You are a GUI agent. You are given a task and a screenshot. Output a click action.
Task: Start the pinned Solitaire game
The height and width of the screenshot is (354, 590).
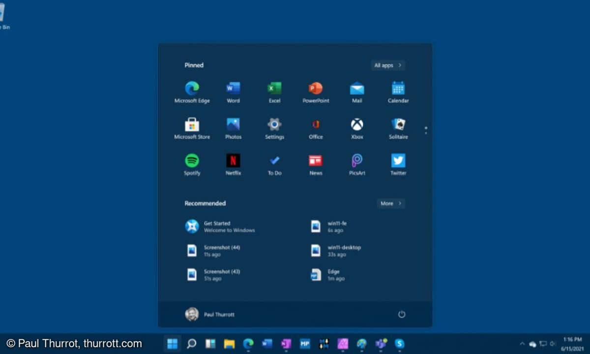coord(398,129)
